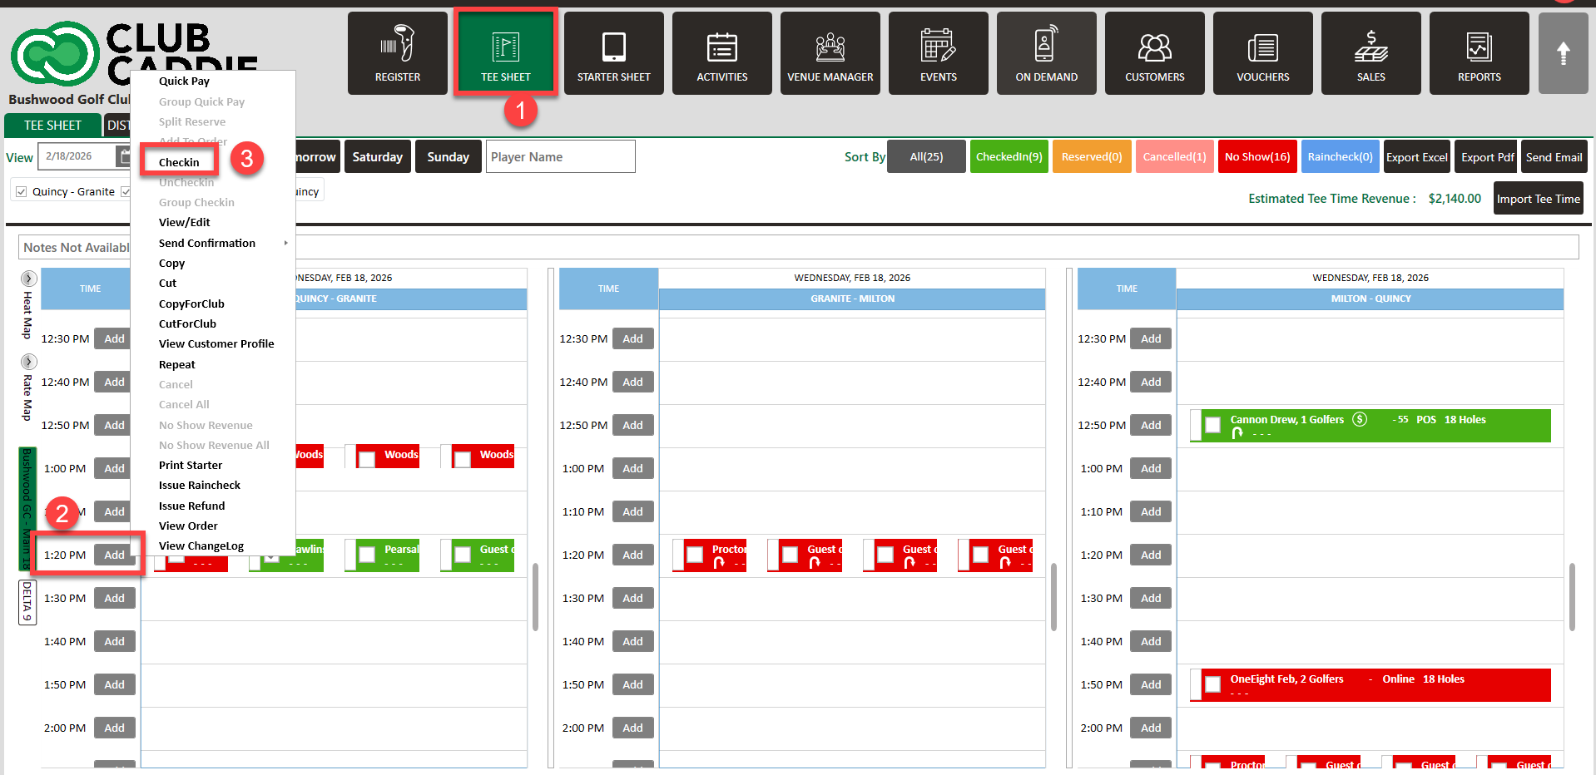1596x775 pixels.
Task: Filter tee sheet by No Show(16)
Action: [x=1256, y=157]
